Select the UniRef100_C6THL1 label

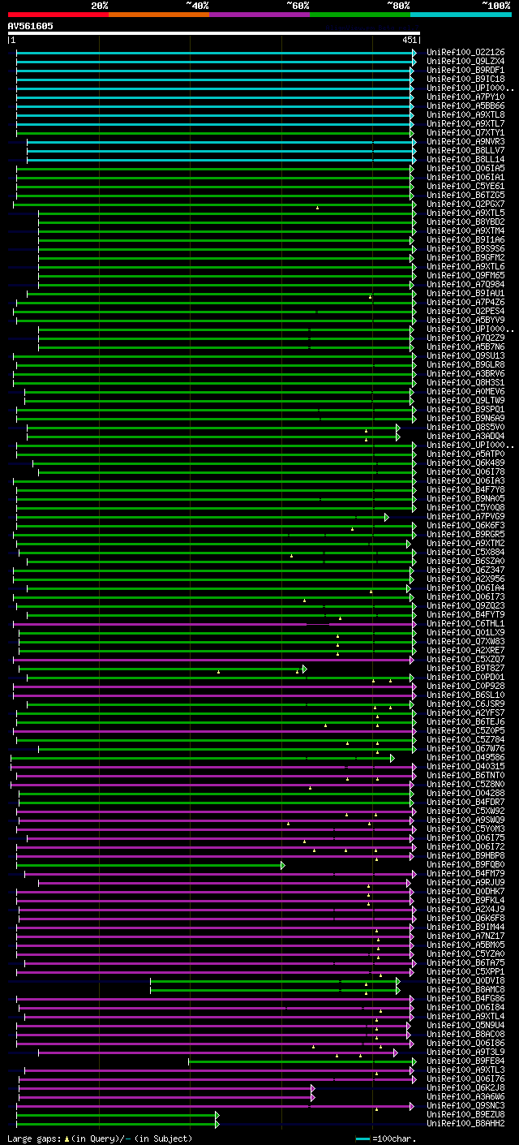coord(465,623)
